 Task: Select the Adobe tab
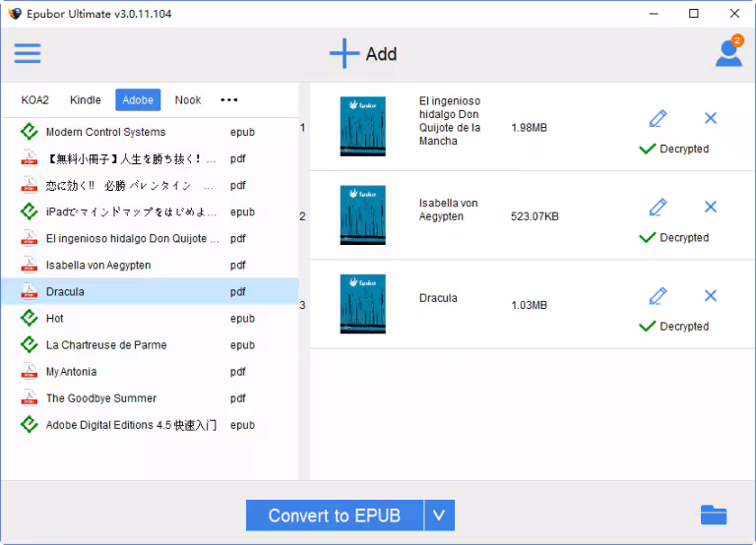pos(138,99)
